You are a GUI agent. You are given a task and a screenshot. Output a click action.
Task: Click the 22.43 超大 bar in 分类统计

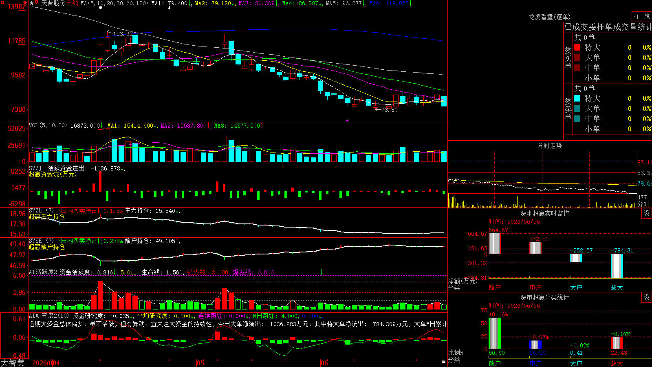click(x=617, y=343)
